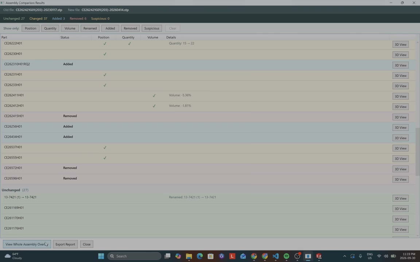Filter results by Quantity changes

point(50,28)
